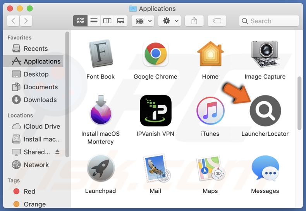The image size is (306, 211).
Task: Switch to icon view mode
Action: (80, 20)
